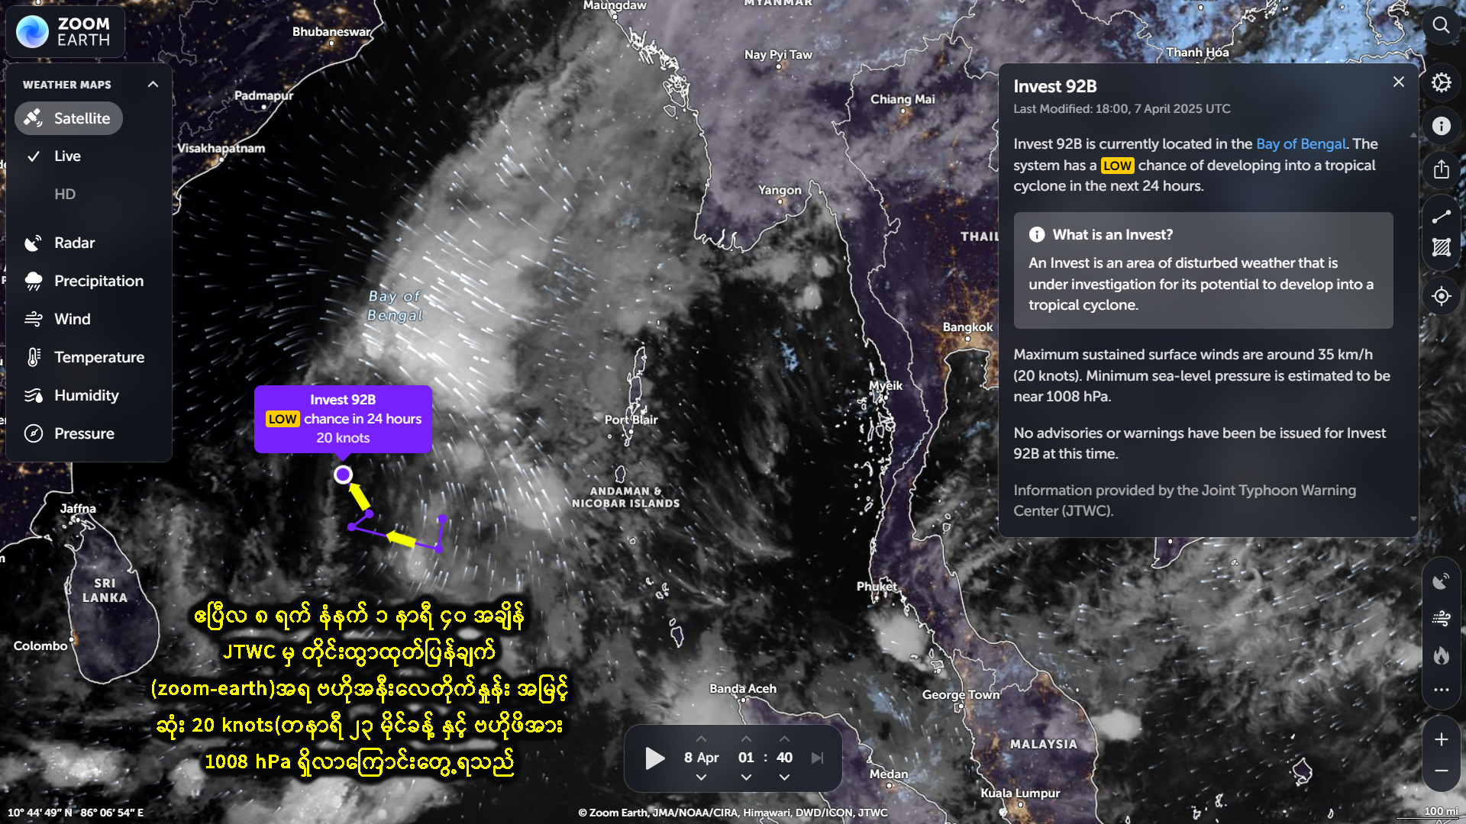Click the locate me crosshair icon
The width and height of the screenshot is (1466, 824).
[1441, 296]
